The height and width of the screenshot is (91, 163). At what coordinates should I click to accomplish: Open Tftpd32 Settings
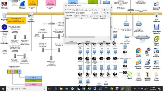coord(88,41)
